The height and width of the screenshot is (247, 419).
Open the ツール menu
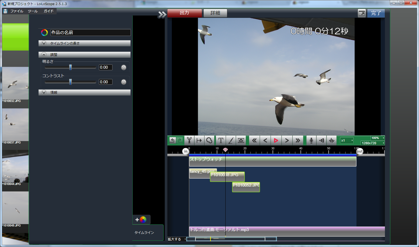click(33, 11)
